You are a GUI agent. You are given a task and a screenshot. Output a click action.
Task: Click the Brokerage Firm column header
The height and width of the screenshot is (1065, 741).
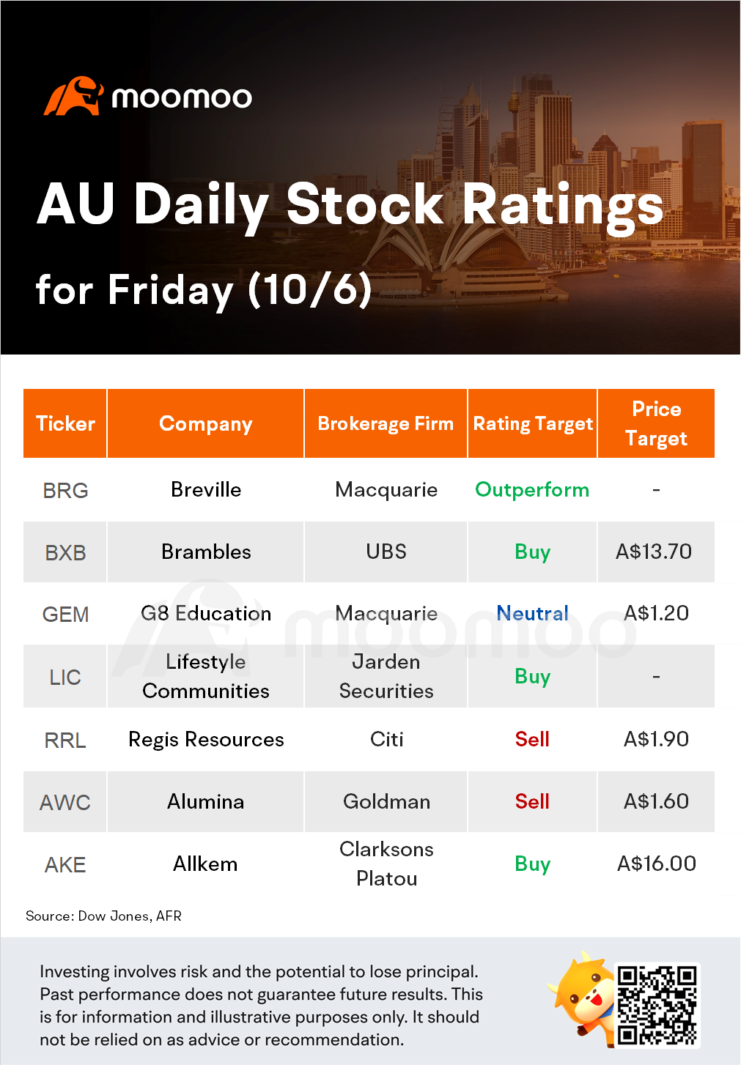click(x=386, y=423)
